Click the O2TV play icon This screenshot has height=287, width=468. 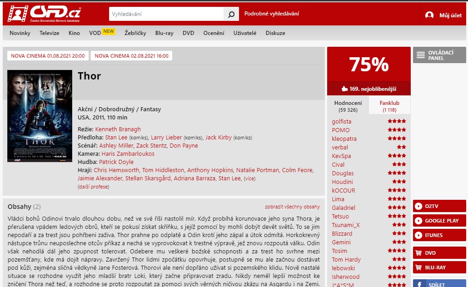pyautogui.click(x=418, y=206)
